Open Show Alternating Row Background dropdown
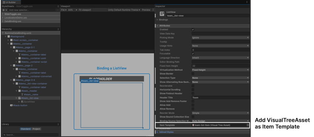The height and width of the screenshot is (137, 314). tap(221, 82)
